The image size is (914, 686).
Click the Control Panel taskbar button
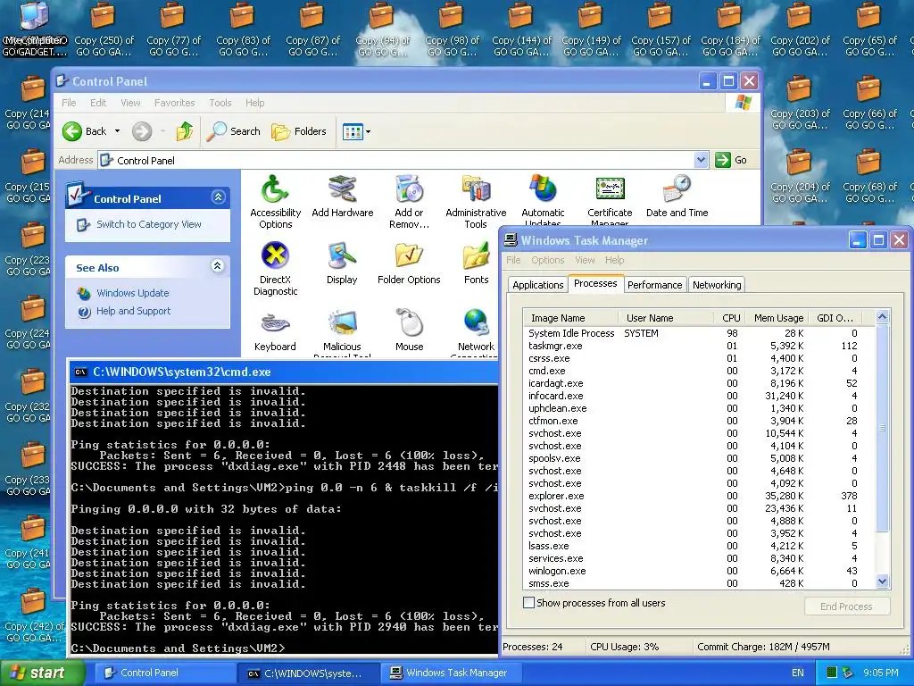(x=164, y=673)
